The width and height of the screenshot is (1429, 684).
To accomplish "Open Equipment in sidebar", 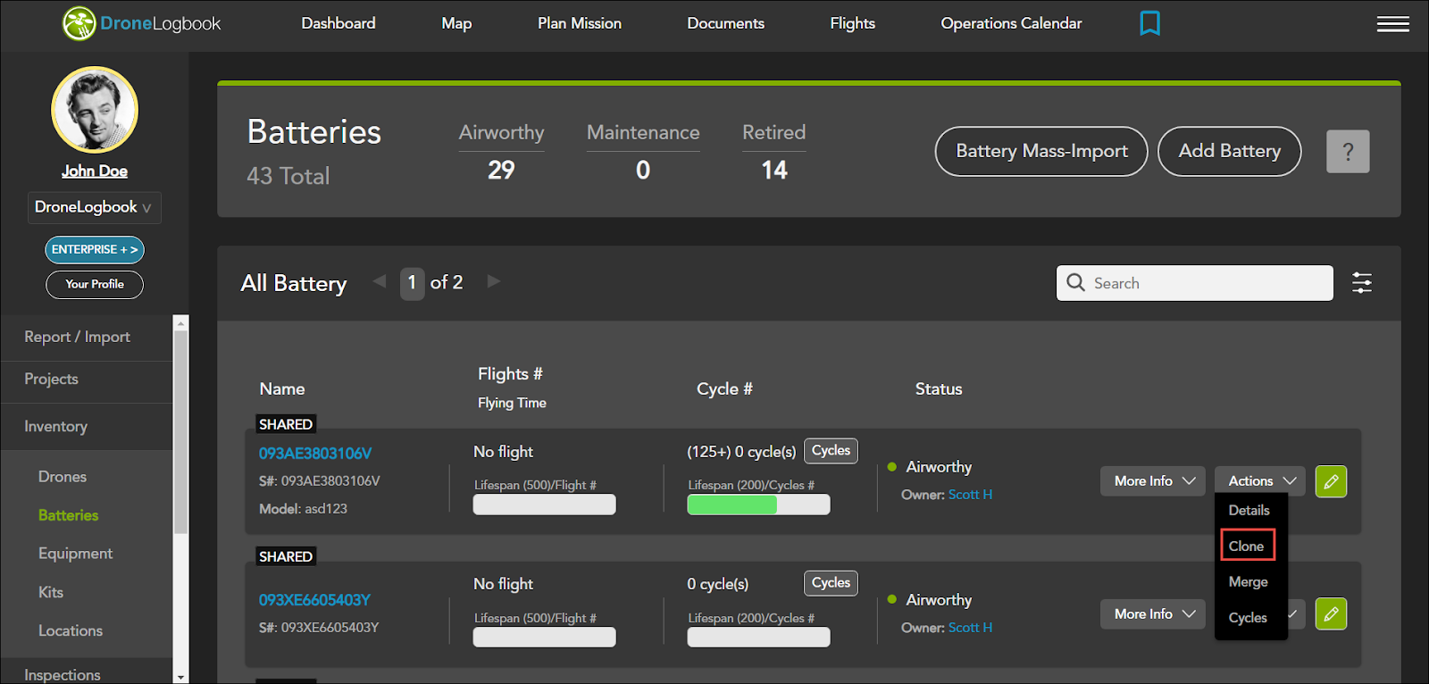I will (75, 554).
